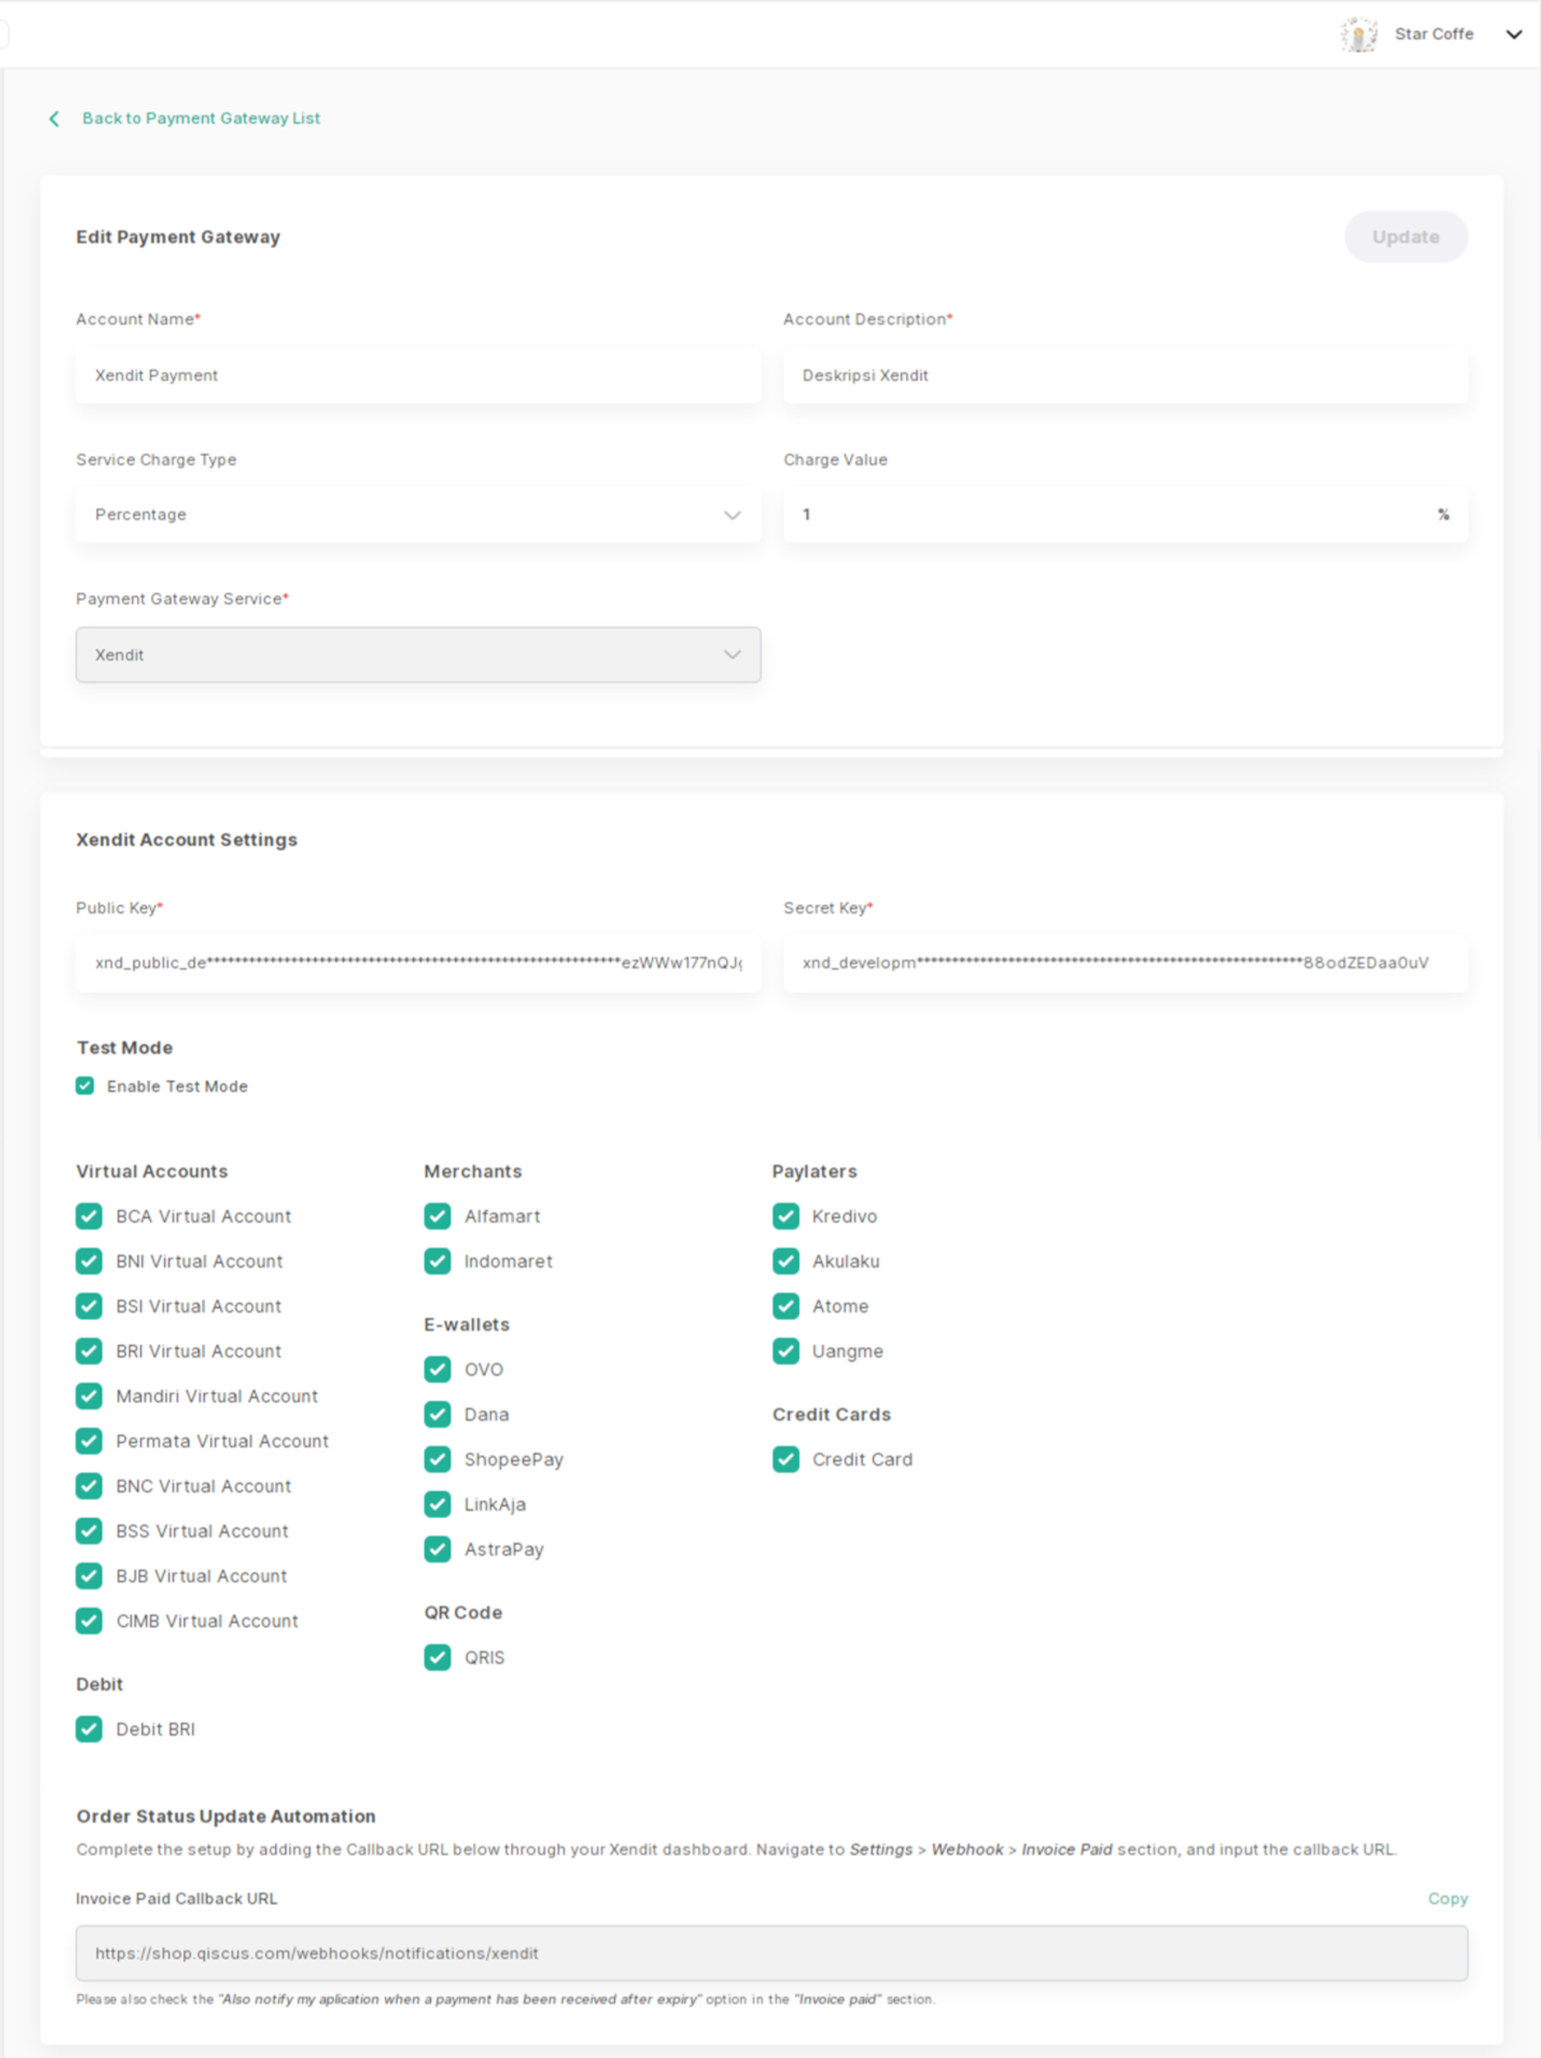Toggle the QRIS checkbox
The image size is (1541, 2058).
point(438,1657)
